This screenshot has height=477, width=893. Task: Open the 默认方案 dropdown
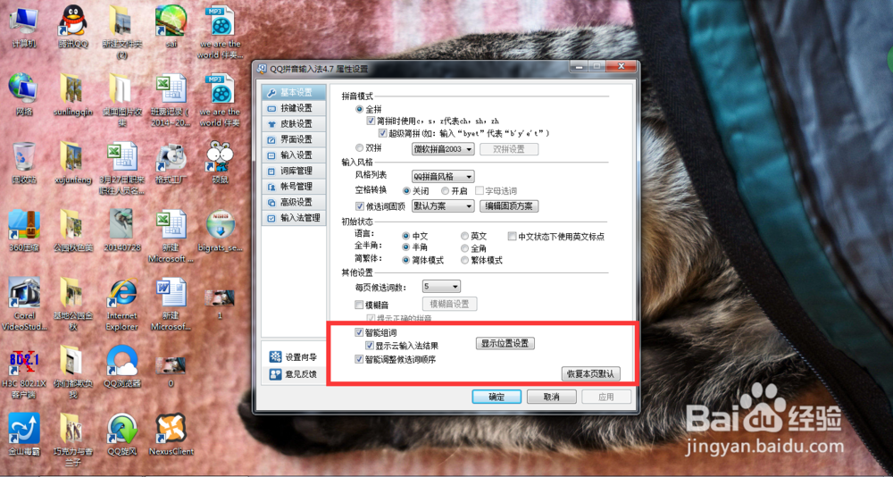click(x=443, y=205)
